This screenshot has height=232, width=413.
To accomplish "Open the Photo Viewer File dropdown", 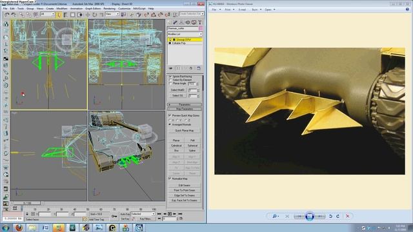I will 216,10.
